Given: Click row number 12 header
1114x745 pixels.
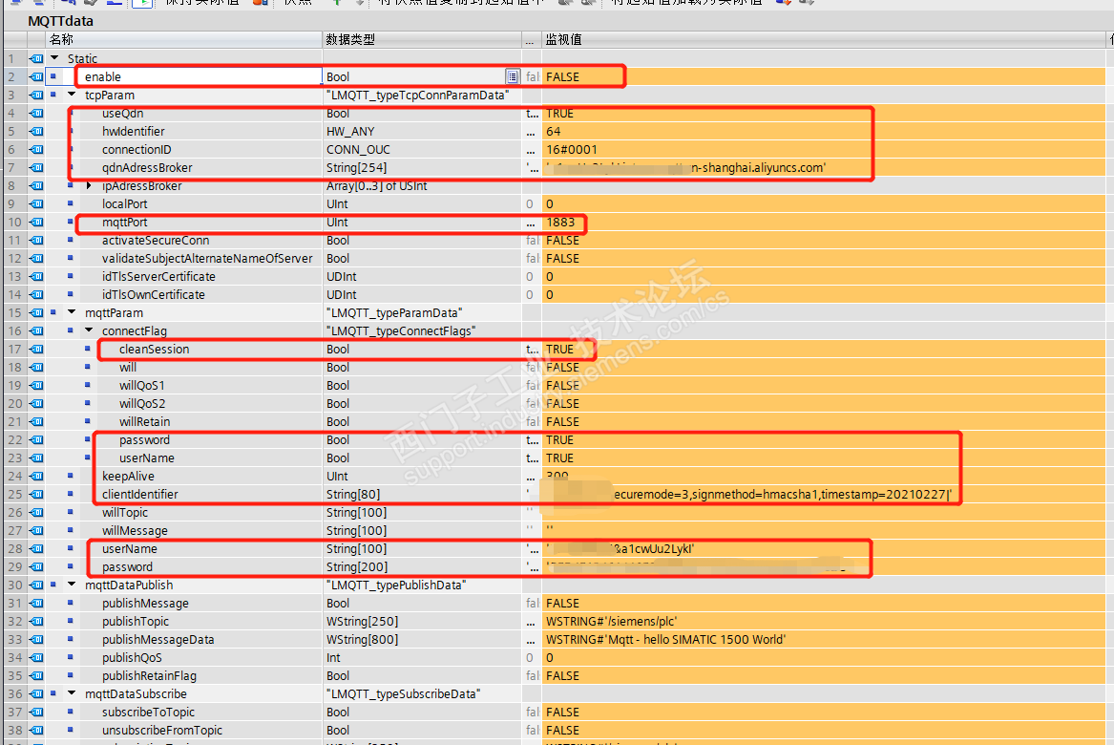Looking at the screenshot, I should tap(14, 258).
